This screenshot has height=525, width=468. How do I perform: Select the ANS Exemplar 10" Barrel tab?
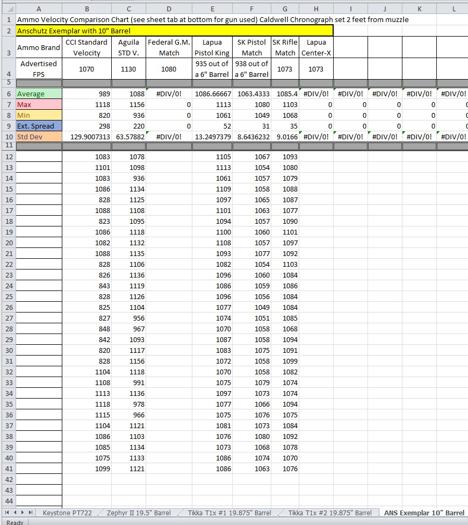(x=424, y=513)
